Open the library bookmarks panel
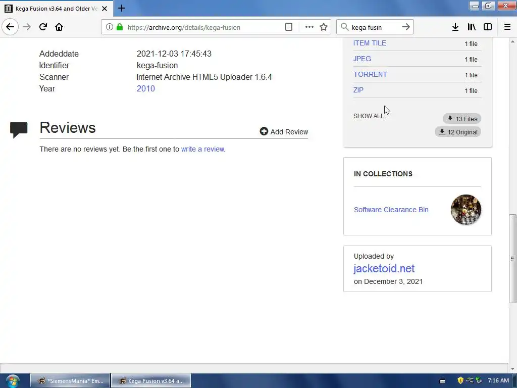This screenshot has width=517, height=388. point(472,27)
